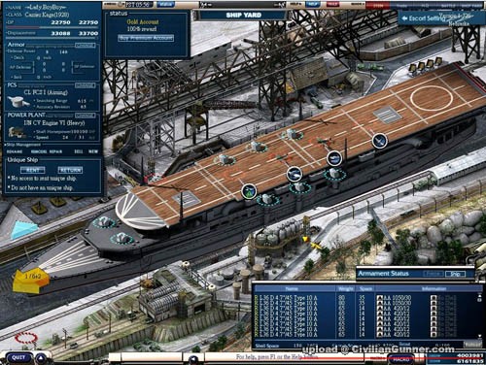Click the FCS device image

(18, 102)
